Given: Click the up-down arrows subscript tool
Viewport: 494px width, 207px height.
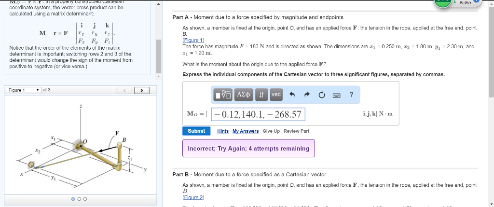Looking at the screenshot, I should point(261,95).
